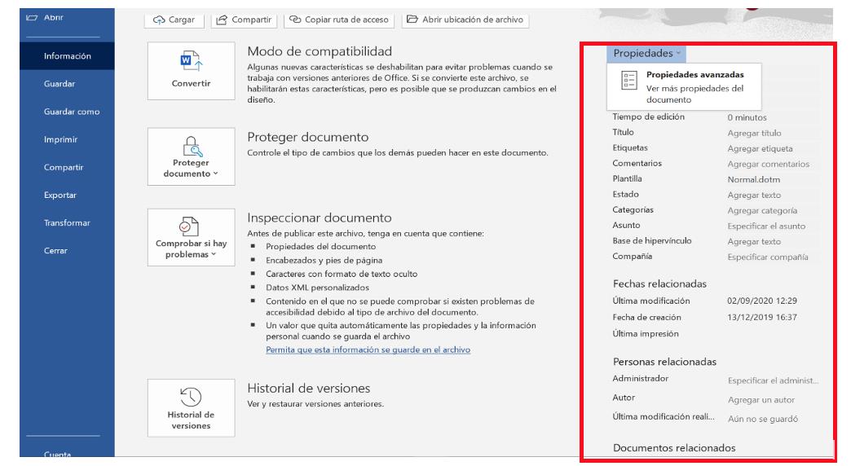Click Agregar un autor field
This screenshot has width=851, height=466.
[x=761, y=399]
